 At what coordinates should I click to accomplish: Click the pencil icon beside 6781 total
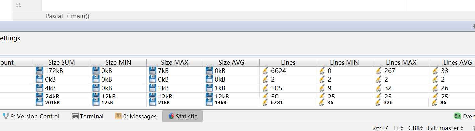click(x=266, y=102)
